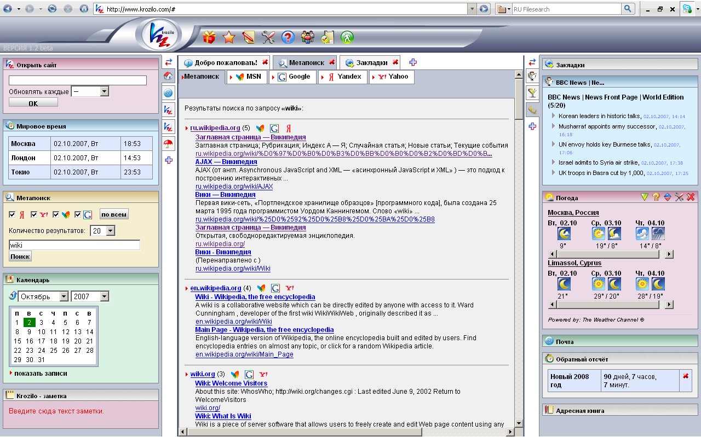Image resolution: width=701 pixels, height=437 pixels.
Task: Click the green triangle icon in the Погода header
Action: 645,197
